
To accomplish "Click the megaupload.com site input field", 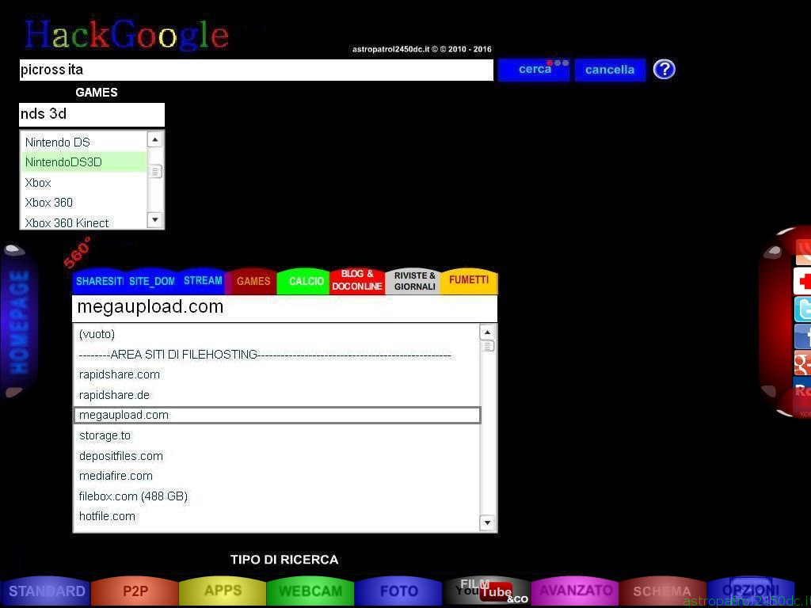I will tap(284, 307).
